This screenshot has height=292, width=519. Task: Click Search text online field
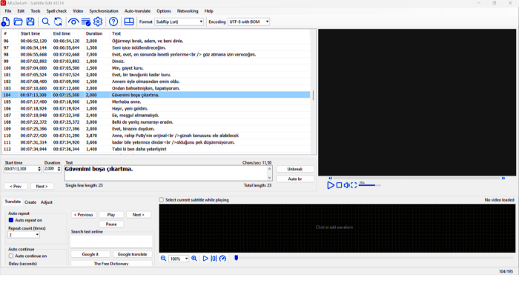click(x=111, y=242)
